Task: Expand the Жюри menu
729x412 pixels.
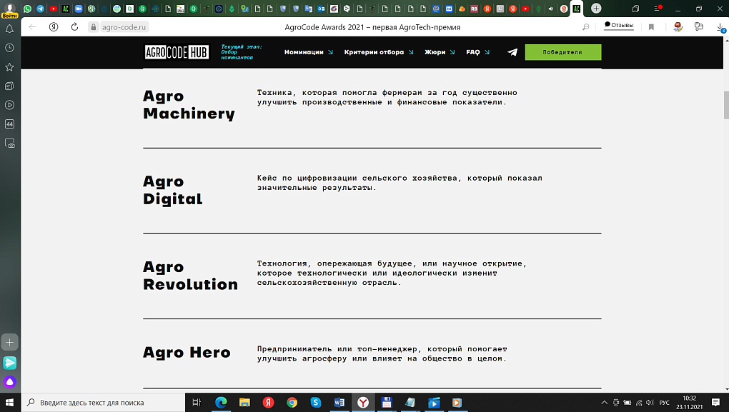Action: (440, 52)
